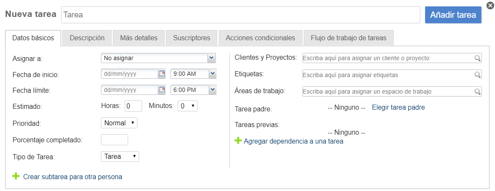Click the Elegir tarea padre link
The width and height of the screenshot is (495, 191).
(398, 108)
